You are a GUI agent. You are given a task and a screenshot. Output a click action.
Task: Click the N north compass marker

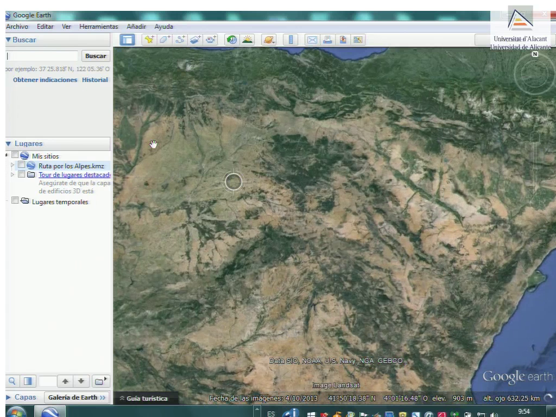[x=535, y=54]
